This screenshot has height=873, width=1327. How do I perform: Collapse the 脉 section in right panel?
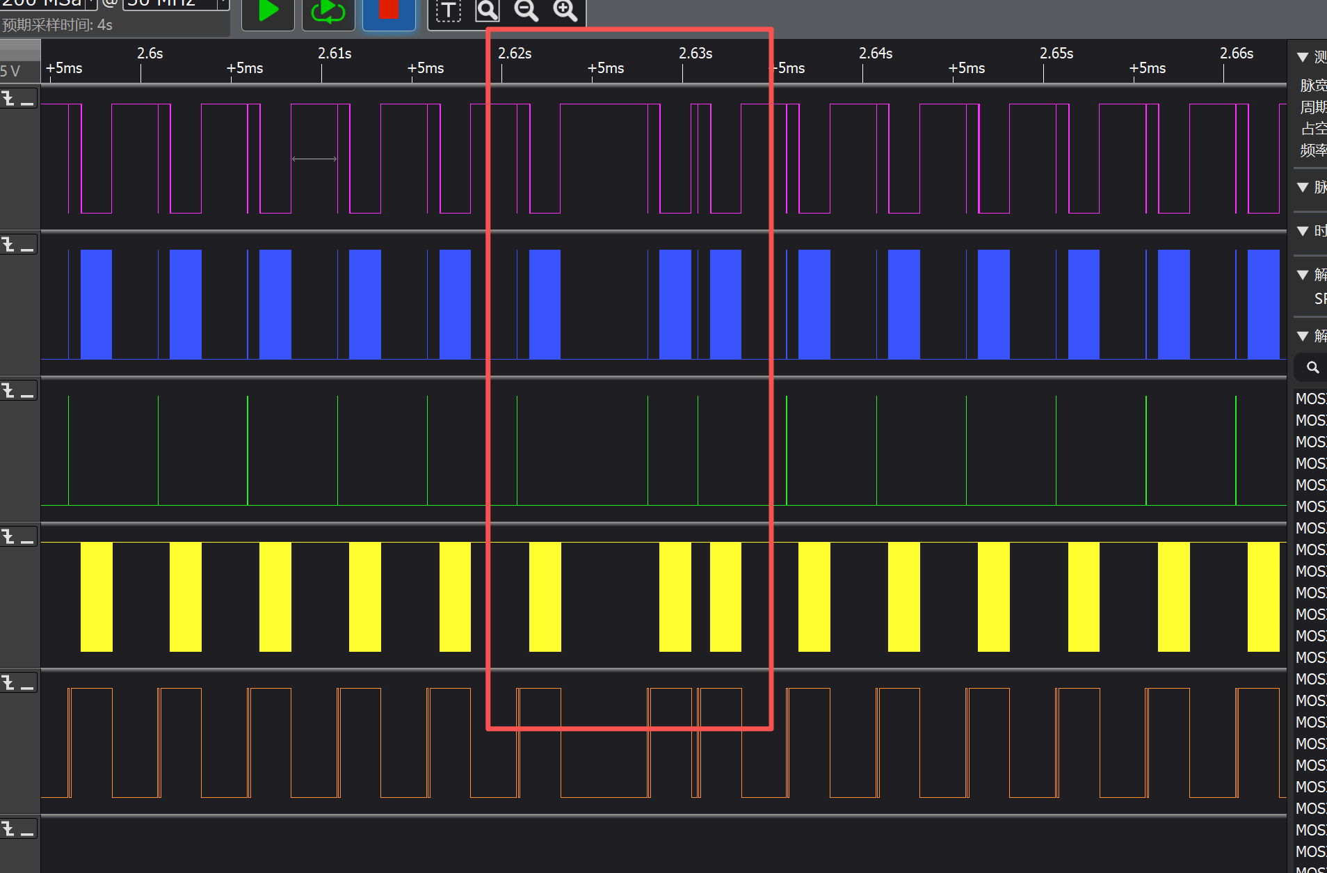(x=1303, y=187)
